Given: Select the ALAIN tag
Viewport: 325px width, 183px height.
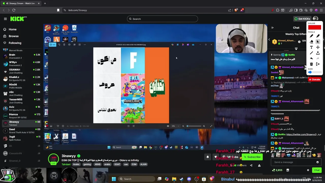Looking at the screenshot, I should click(143, 164).
